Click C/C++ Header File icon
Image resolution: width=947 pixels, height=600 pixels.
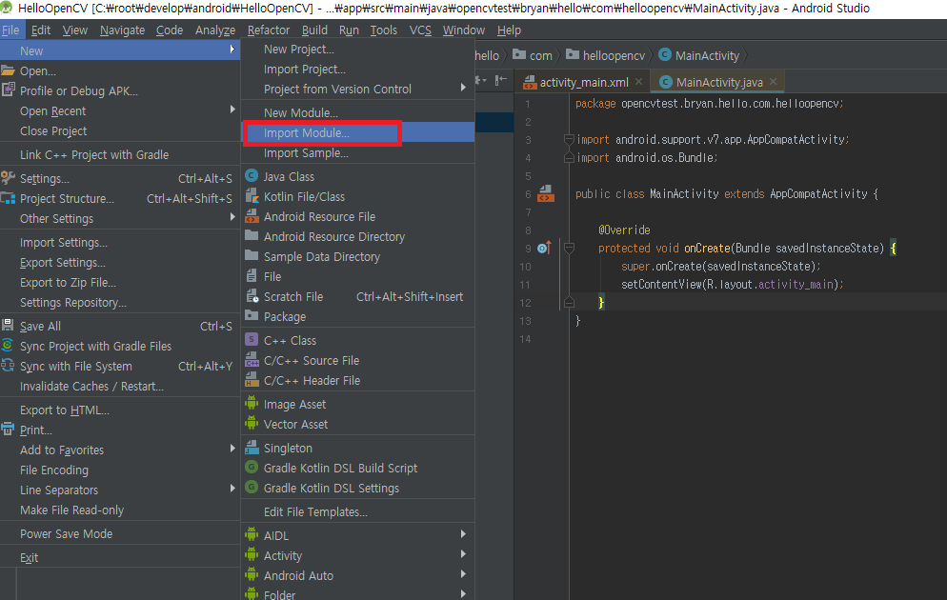click(x=252, y=380)
